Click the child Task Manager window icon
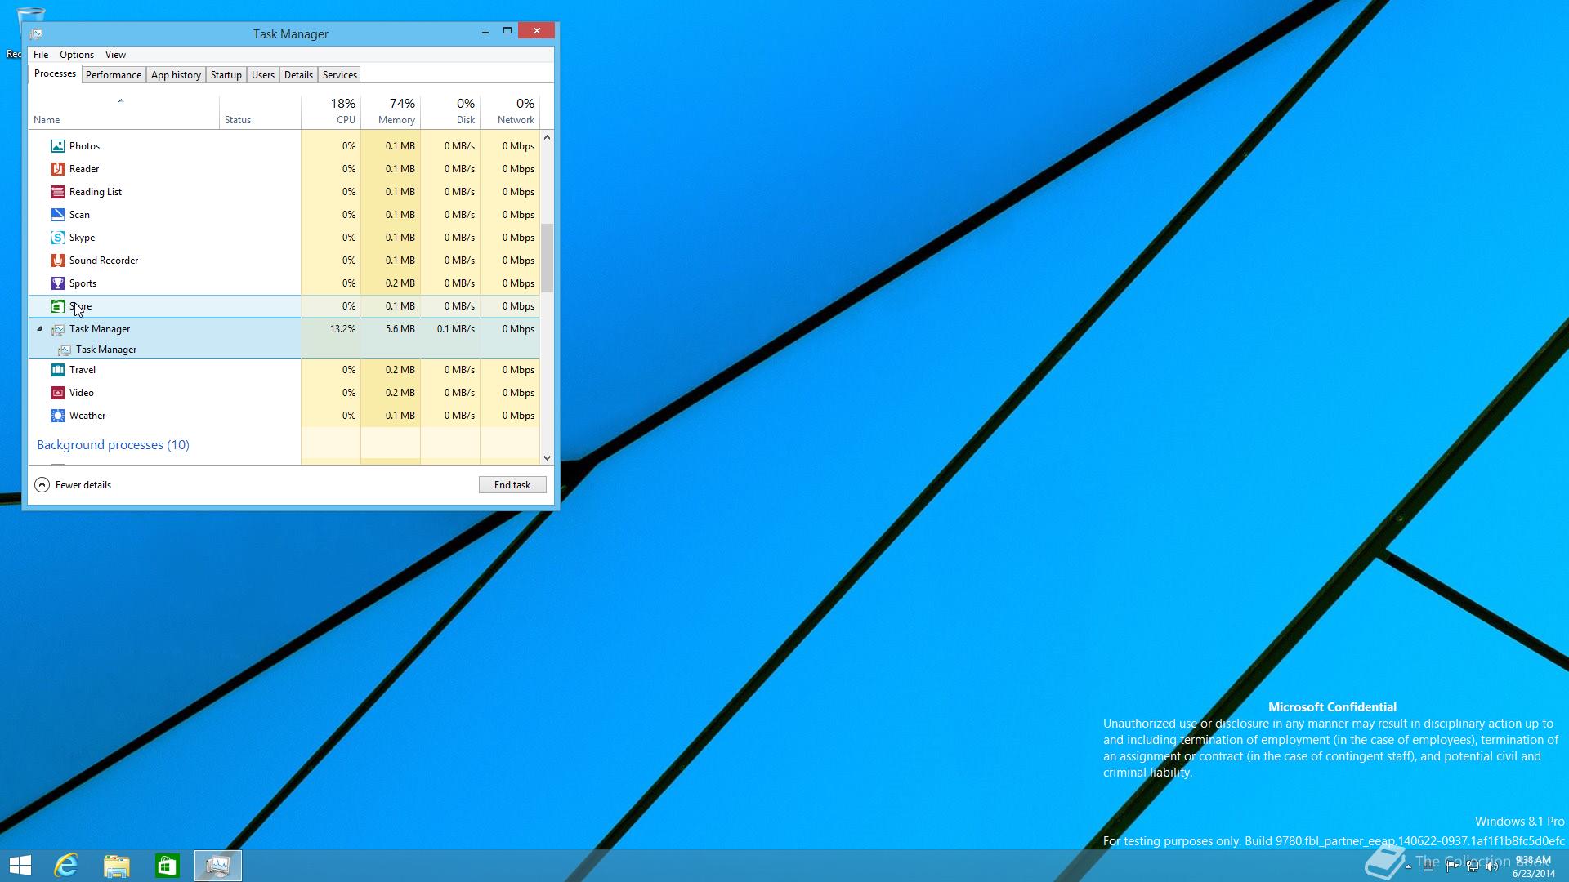 [x=64, y=350]
